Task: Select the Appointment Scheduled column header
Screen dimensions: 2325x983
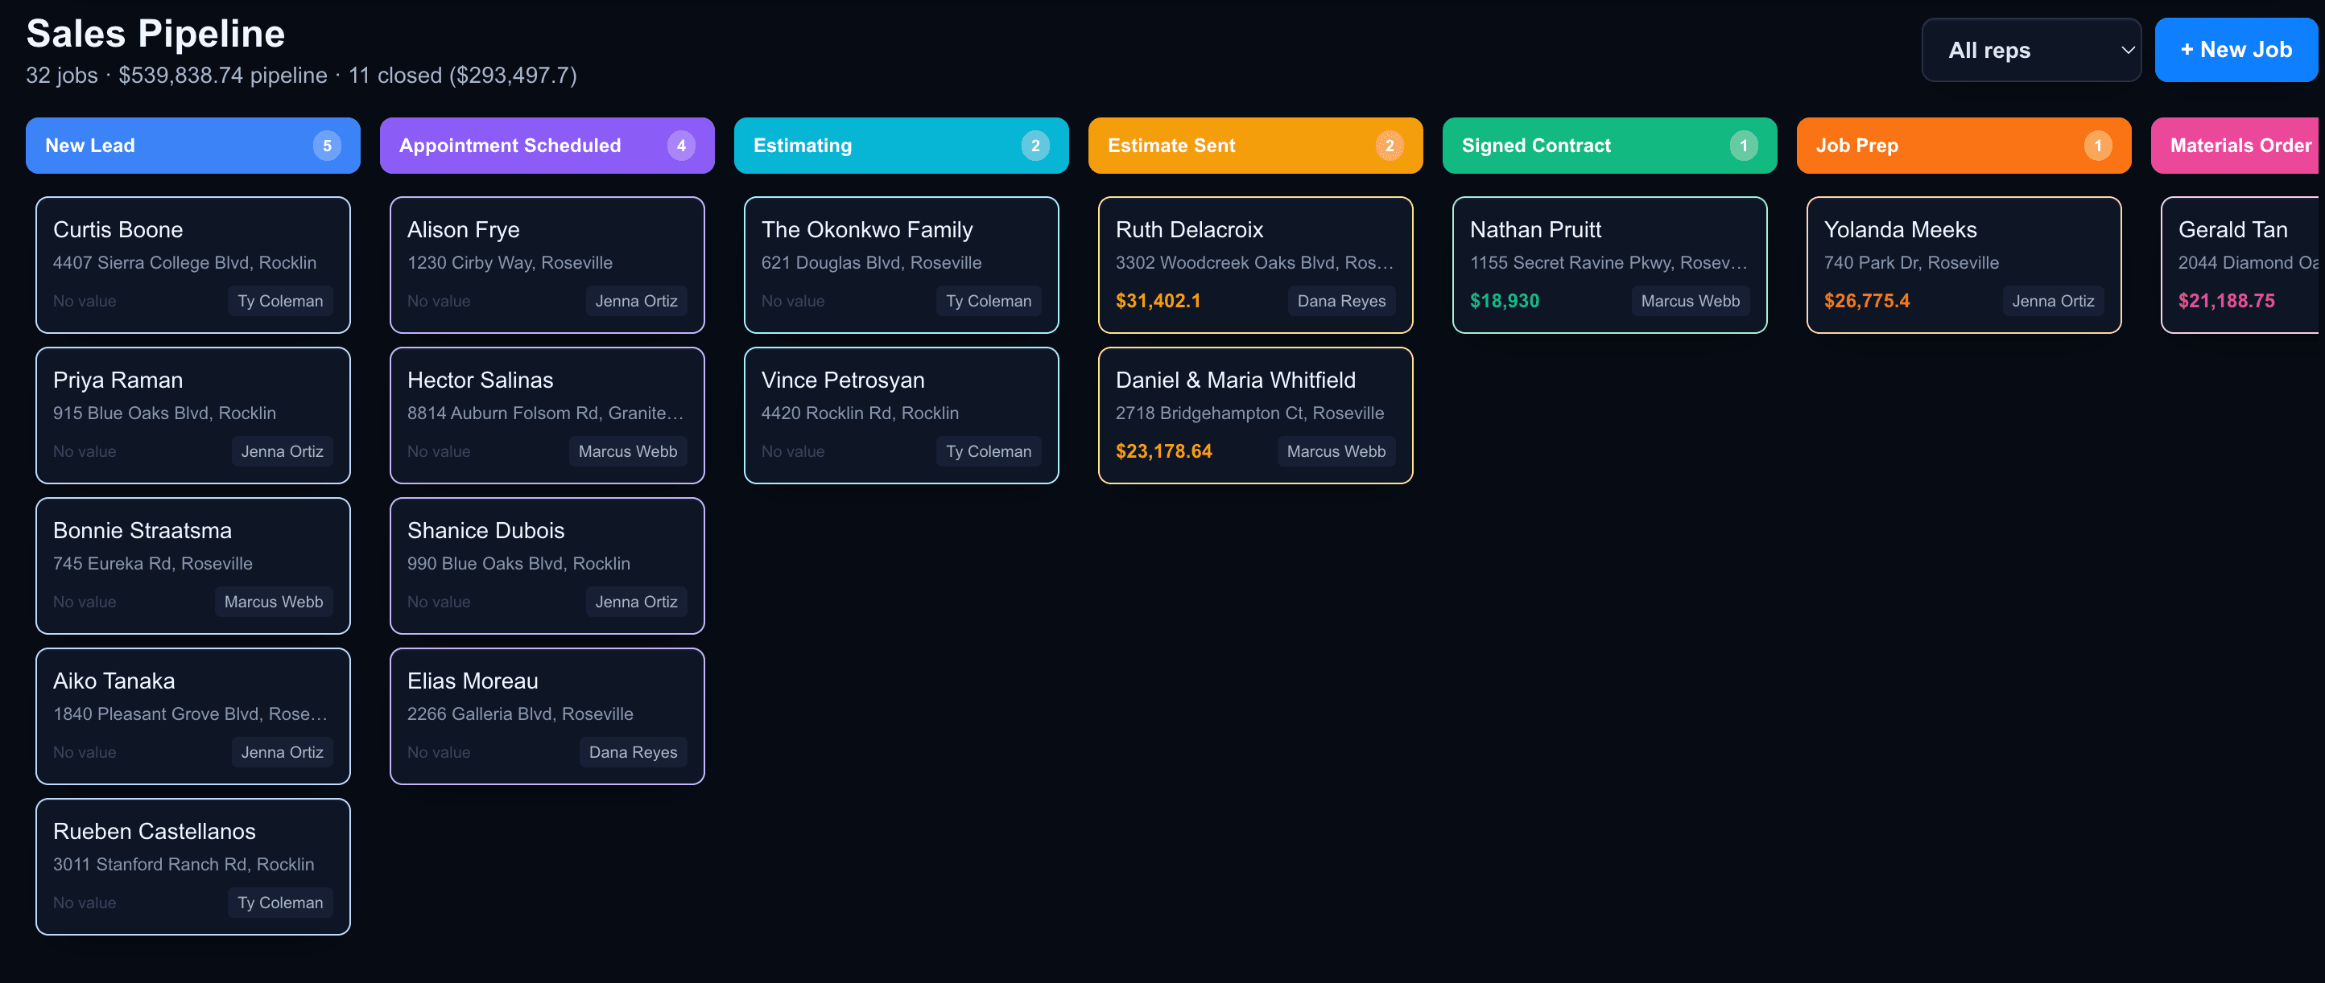Action: click(x=547, y=145)
